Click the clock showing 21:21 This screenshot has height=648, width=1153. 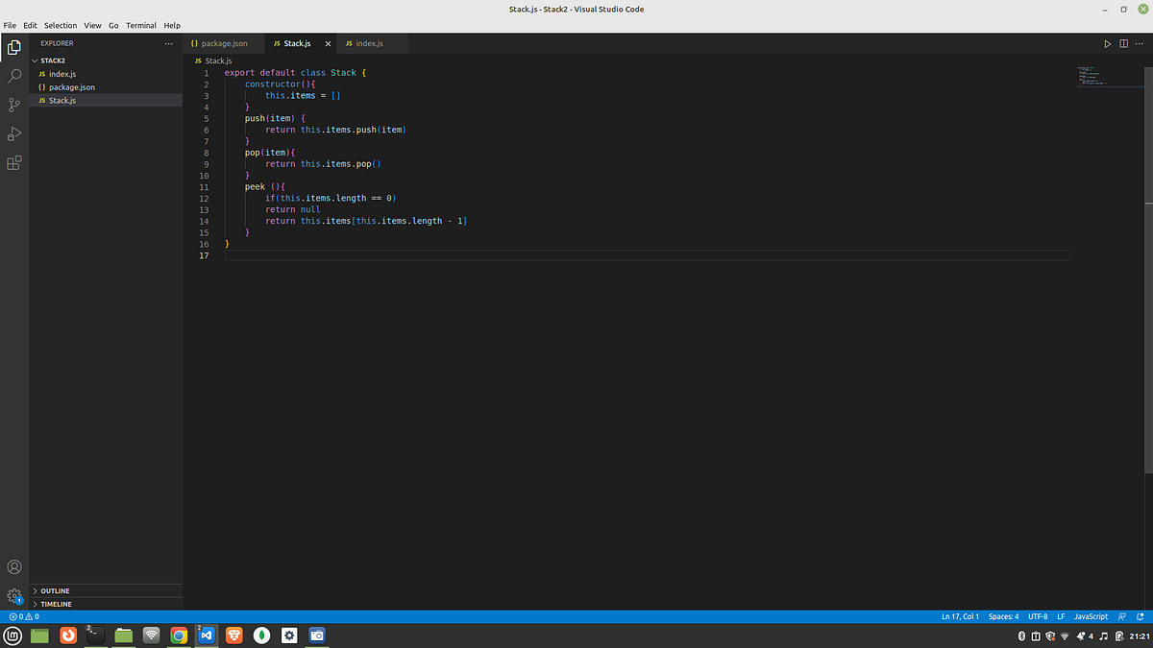pyautogui.click(x=1138, y=636)
